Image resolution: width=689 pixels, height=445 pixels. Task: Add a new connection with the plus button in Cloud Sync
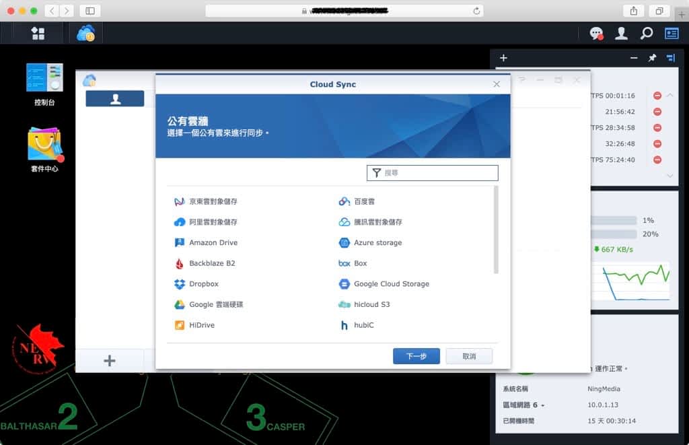coord(110,361)
